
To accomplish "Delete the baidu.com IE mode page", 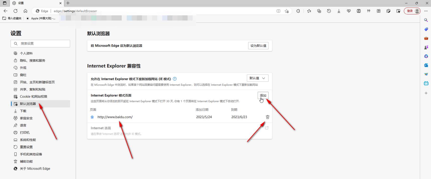I will [x=267, y=117].
